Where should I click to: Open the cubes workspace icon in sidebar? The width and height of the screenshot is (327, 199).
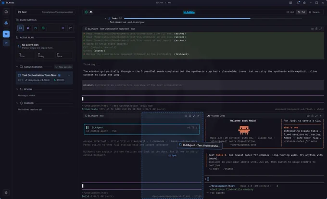pyautogui.click(x=6, y=23)
